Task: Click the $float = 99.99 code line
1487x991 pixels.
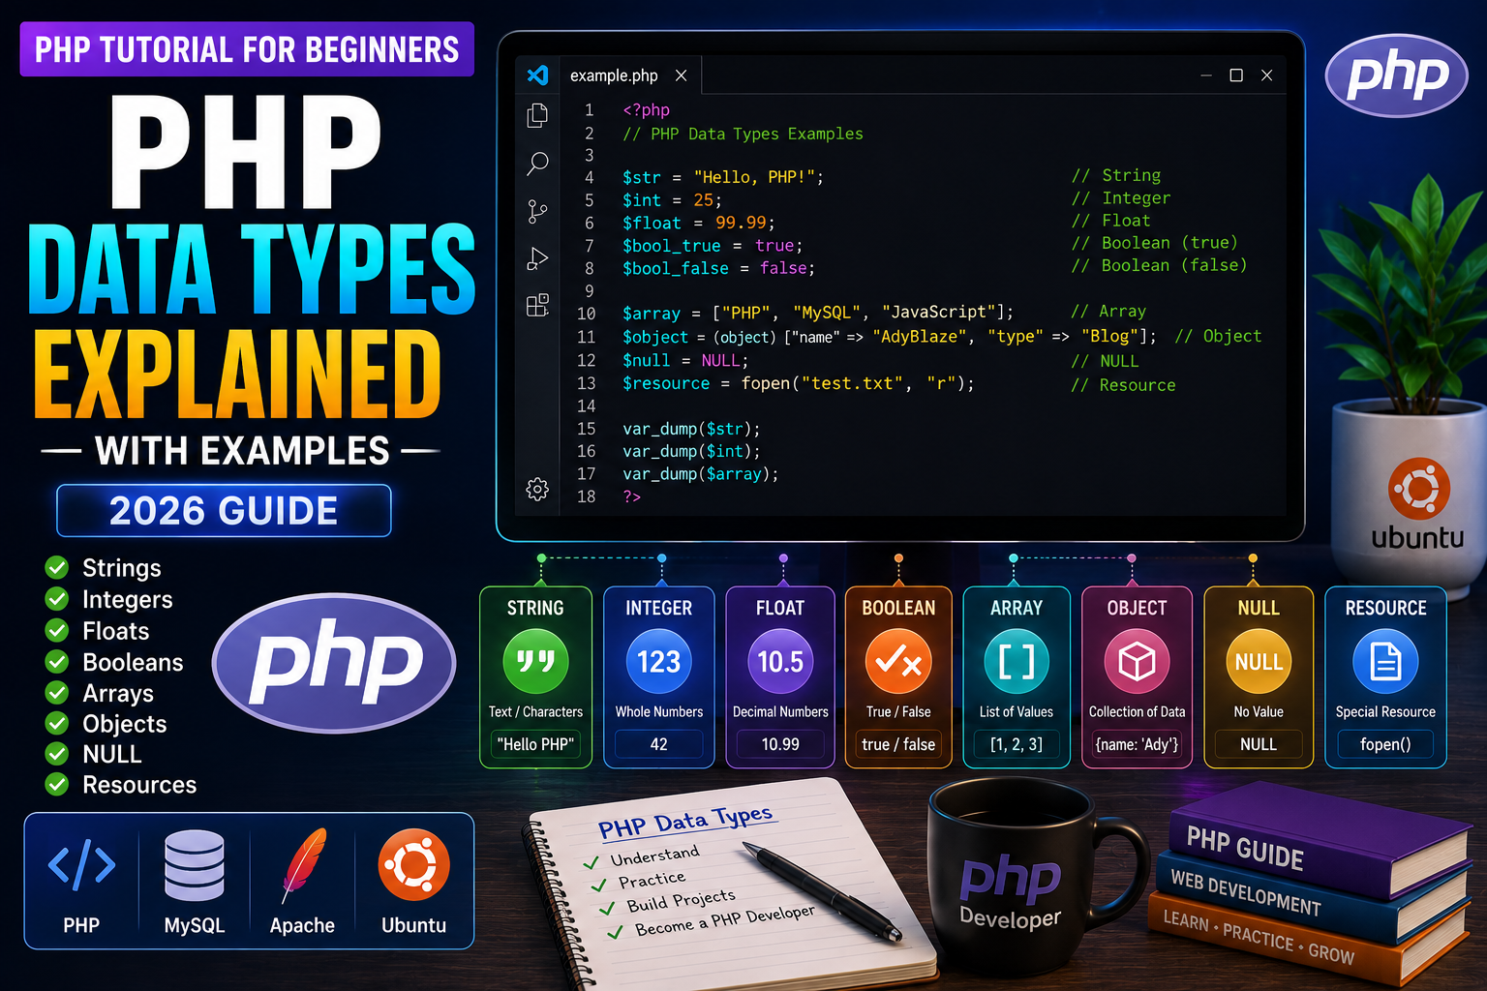Action: point(699,223)
